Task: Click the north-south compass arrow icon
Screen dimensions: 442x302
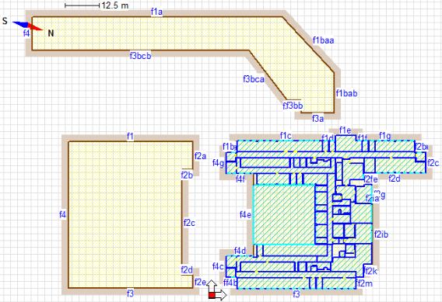Action: point(28,26)
